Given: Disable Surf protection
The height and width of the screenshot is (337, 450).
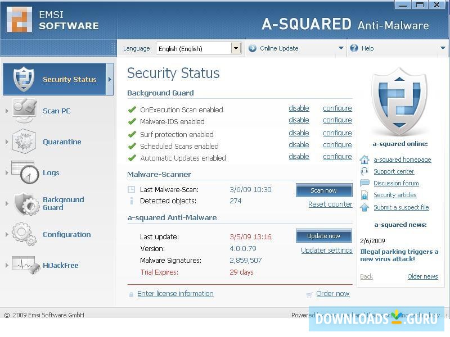Looking at the screenshot, I should tap(299, 133).
